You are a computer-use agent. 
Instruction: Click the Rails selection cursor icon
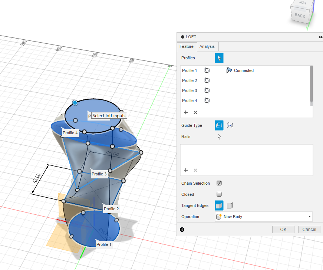(219, 136)
